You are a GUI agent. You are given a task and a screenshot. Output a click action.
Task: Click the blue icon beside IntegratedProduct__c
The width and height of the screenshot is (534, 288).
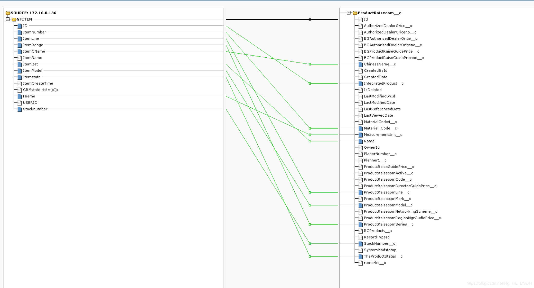pos(361,84)
